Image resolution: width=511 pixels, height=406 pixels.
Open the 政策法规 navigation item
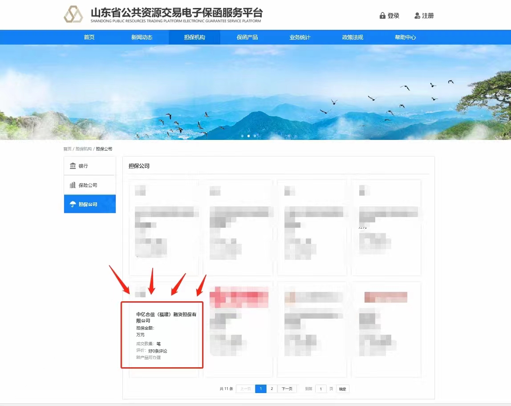pyautogui.click(x=353, y=37)
